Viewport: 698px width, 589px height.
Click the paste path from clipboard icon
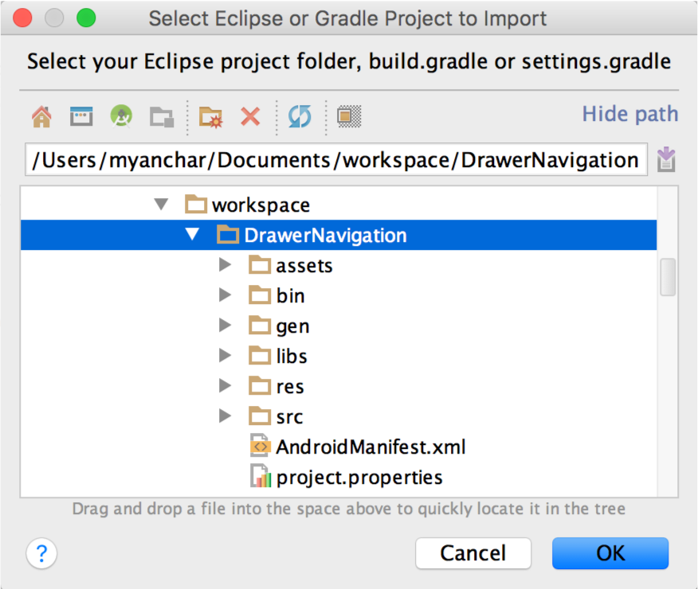(666, 159)
